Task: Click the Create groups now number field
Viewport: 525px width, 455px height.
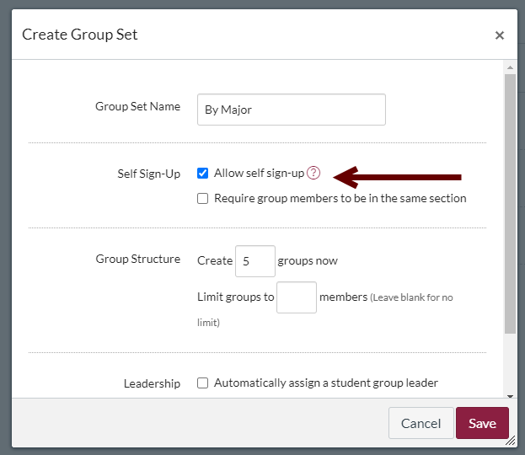Action: (x=255, y=261)
